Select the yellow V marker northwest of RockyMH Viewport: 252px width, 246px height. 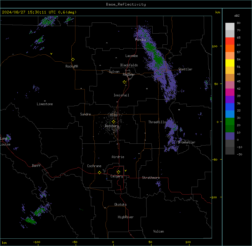pyautogui.click(x=51, y=54)
